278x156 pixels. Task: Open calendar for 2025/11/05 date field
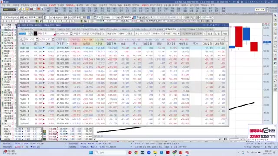coord(71,33)
